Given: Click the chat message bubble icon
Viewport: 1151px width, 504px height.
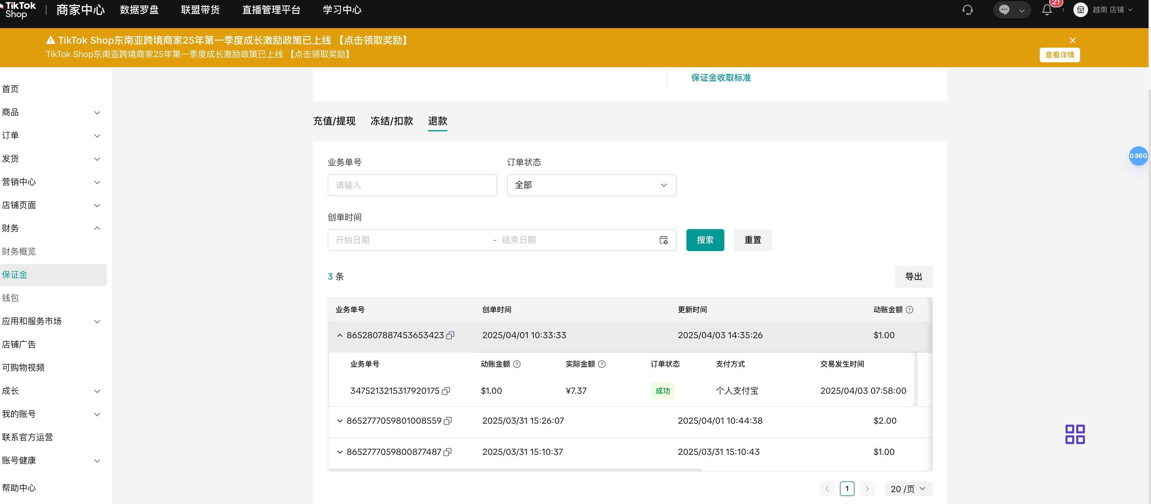Looking at the screenshot, I should pos(1004,10).
